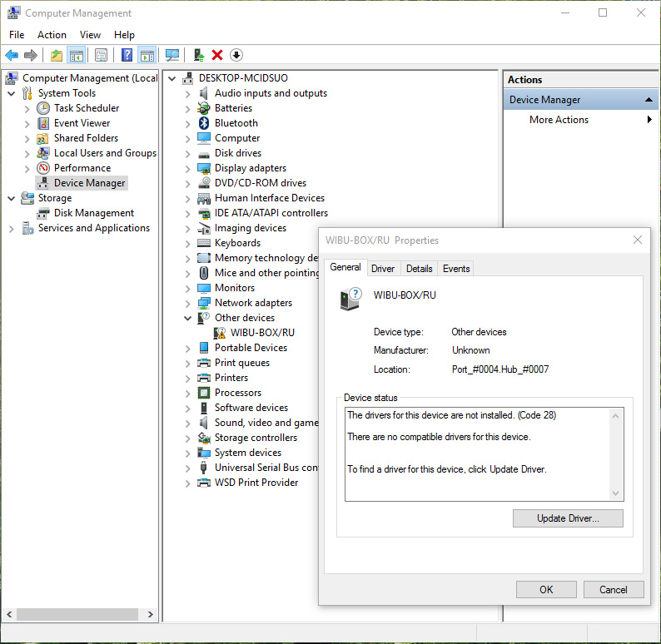Screen dimensions: 661x644
Task: Click the Update Driver... button
Action: click(568, 518)
